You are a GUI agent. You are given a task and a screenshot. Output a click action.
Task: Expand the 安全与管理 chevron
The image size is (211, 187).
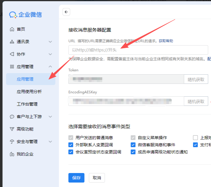pyautogui.click(x=50, y=142)
